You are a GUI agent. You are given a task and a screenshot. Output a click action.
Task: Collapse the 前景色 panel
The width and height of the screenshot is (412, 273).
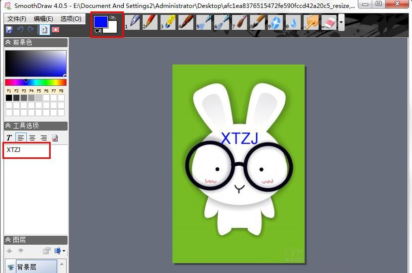click(8, 43)
